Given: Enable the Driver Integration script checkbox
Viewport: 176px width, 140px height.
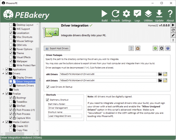Looking at the screenshot, I should tap(11, 82).
